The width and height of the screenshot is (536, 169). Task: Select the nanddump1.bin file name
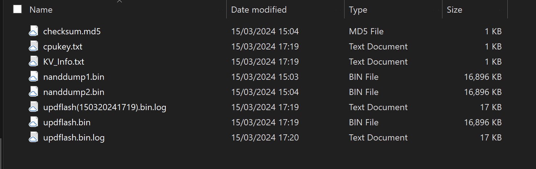[74, 77]
